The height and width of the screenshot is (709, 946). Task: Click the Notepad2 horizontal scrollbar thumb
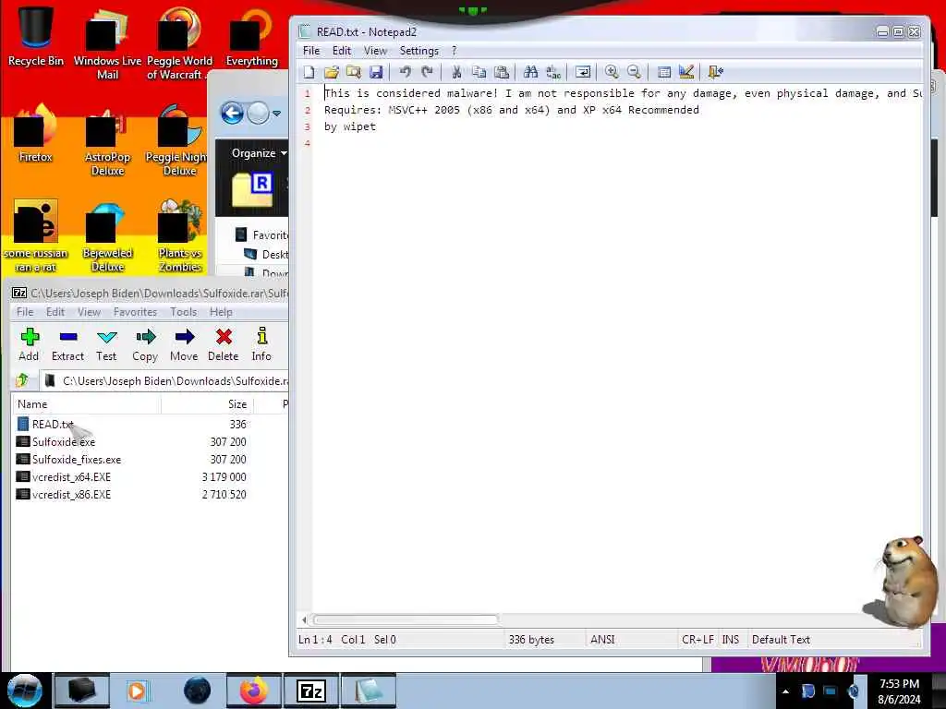[406, 619]
